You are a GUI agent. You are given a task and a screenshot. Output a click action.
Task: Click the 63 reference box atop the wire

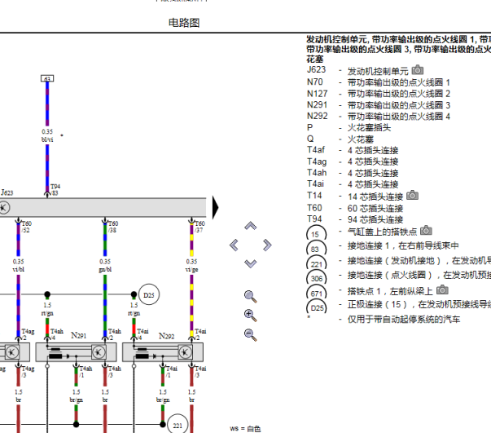click(47, 78)
